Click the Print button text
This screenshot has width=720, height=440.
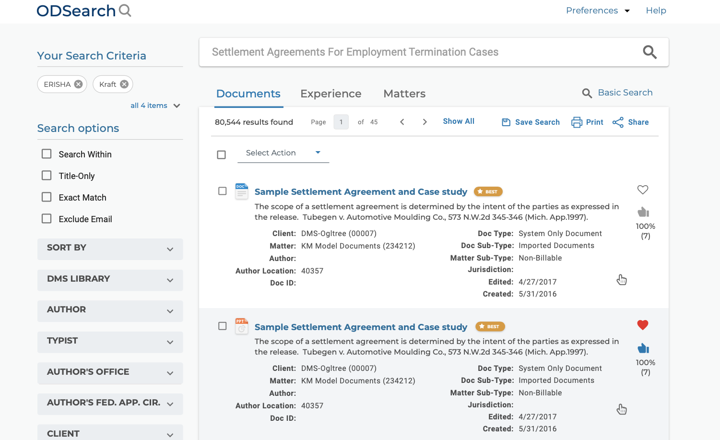pos(595,122)
